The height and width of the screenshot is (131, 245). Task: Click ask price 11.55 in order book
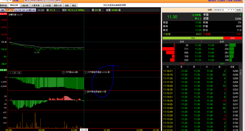click(211, 60)
